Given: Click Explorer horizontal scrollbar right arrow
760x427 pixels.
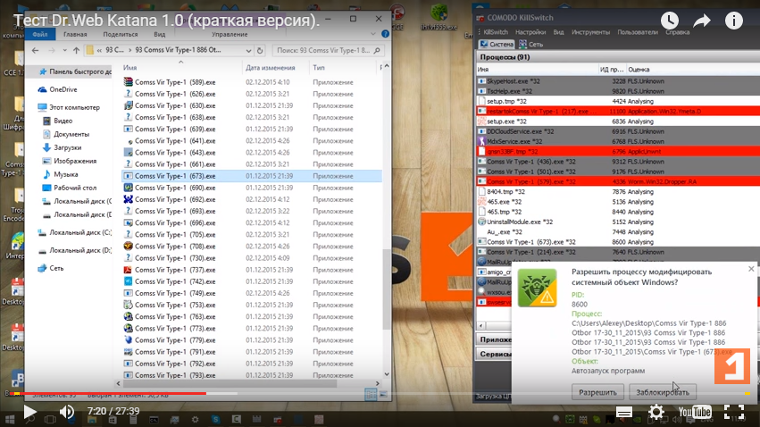Looking at the screenshot, I should point(378,383).
